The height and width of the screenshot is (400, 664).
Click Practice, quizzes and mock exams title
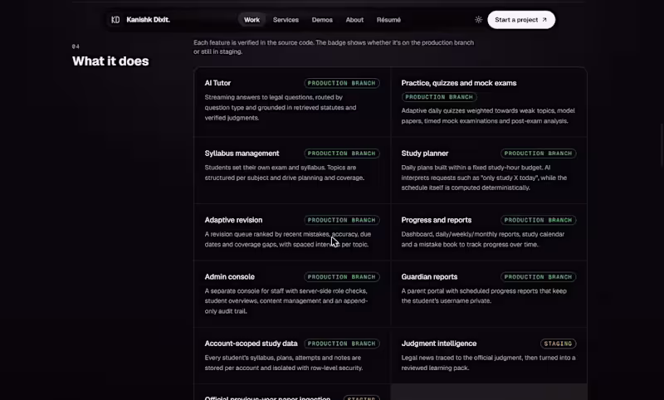click(459, 83)
